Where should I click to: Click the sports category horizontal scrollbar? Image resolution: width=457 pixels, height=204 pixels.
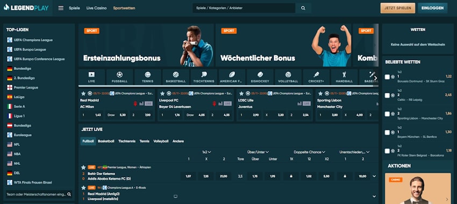coord(226,86)
